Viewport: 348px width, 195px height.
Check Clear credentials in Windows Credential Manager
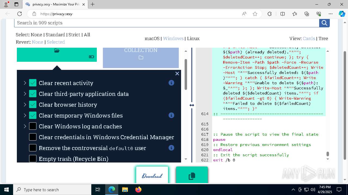coord(33,137)
